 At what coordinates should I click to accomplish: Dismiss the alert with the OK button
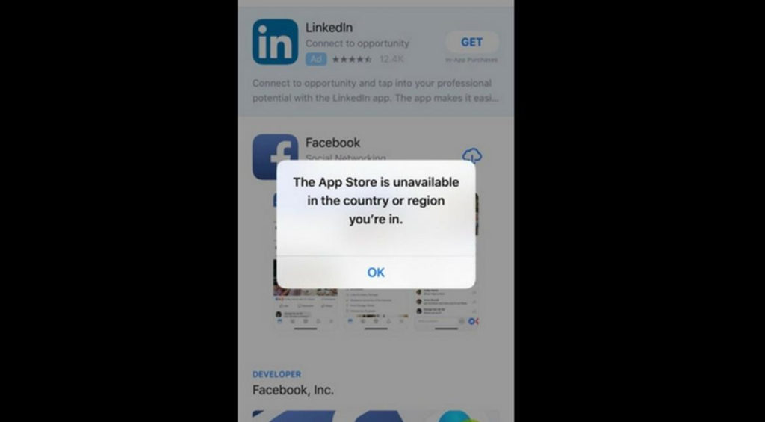pyautogui.click(x=376, y=272)
